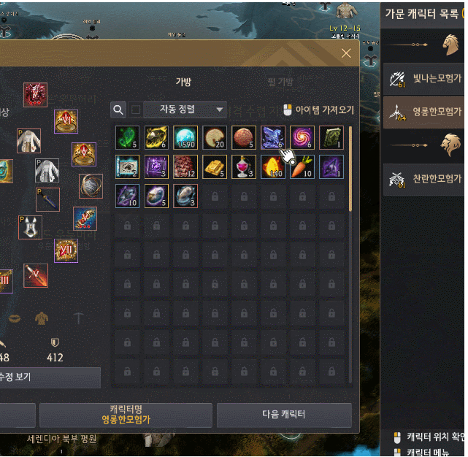
Task: Click the dropdown arrow of 자동 정렬
Action: tap(219, 110)
